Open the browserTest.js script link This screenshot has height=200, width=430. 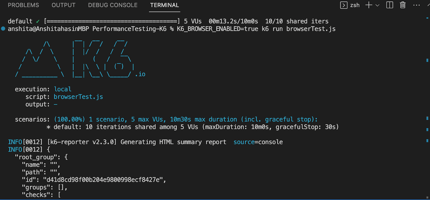(x=78, y=97)
